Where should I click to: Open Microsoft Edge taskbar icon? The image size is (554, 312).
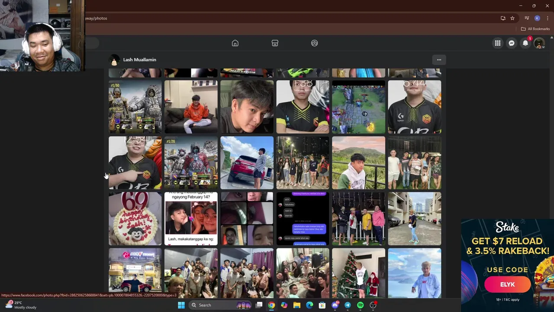click(x=309, y=305)
